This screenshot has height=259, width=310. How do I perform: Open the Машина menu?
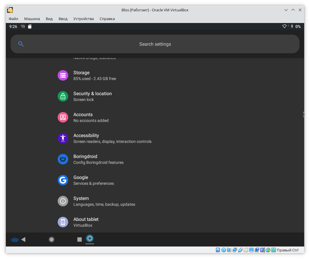(32, 19)
